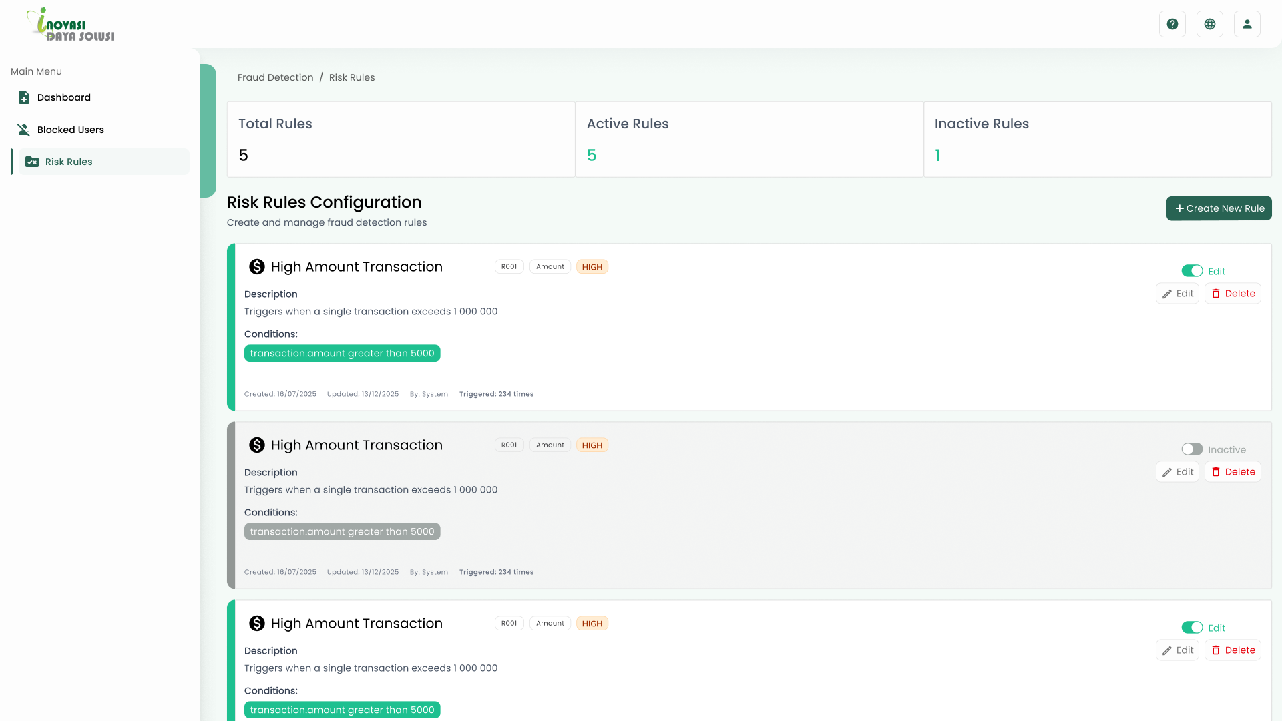1282x721 pixels.
Task: Toggle off the third rule's active switch
Action: pos(1192,628)
